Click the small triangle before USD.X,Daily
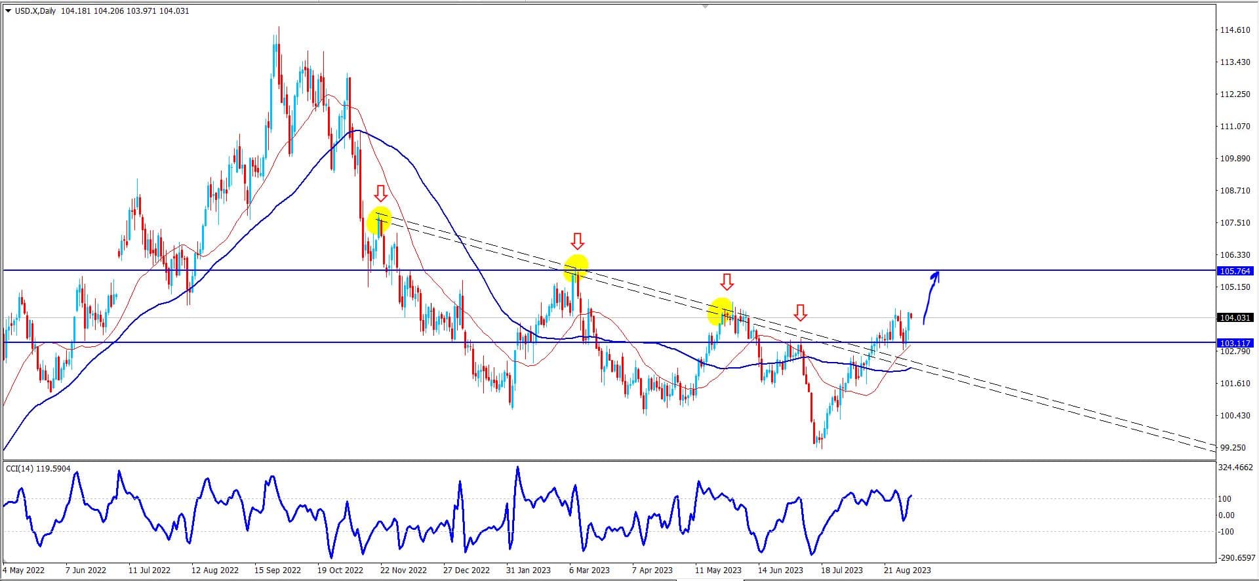 coord(8,10)
